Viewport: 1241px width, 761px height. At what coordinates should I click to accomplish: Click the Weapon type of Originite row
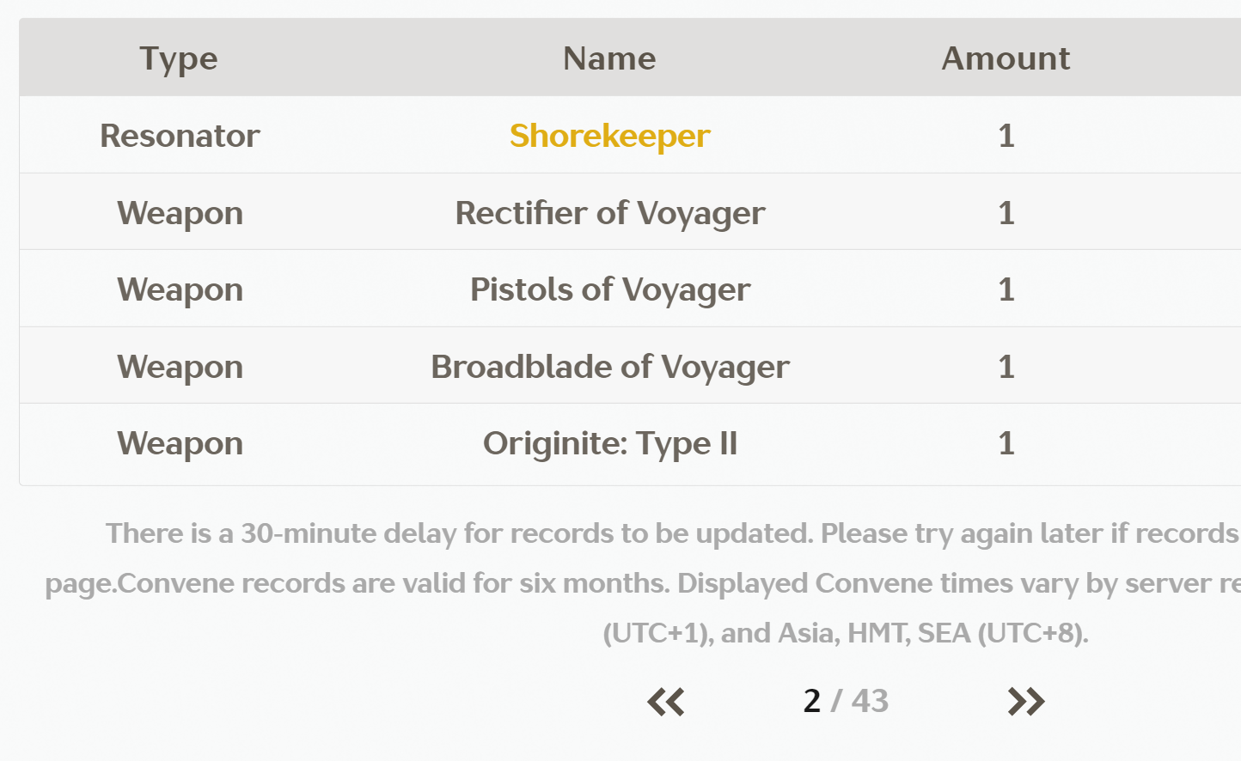click(180, 443)
